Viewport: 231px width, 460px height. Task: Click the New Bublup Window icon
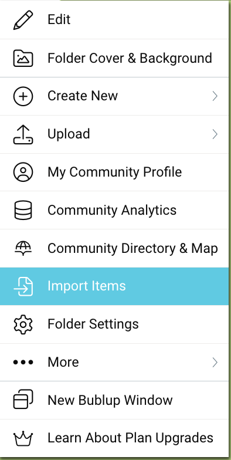[23, 400]
